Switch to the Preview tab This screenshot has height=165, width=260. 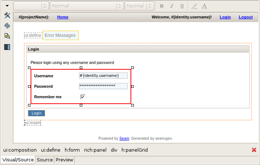pos(64,160)
